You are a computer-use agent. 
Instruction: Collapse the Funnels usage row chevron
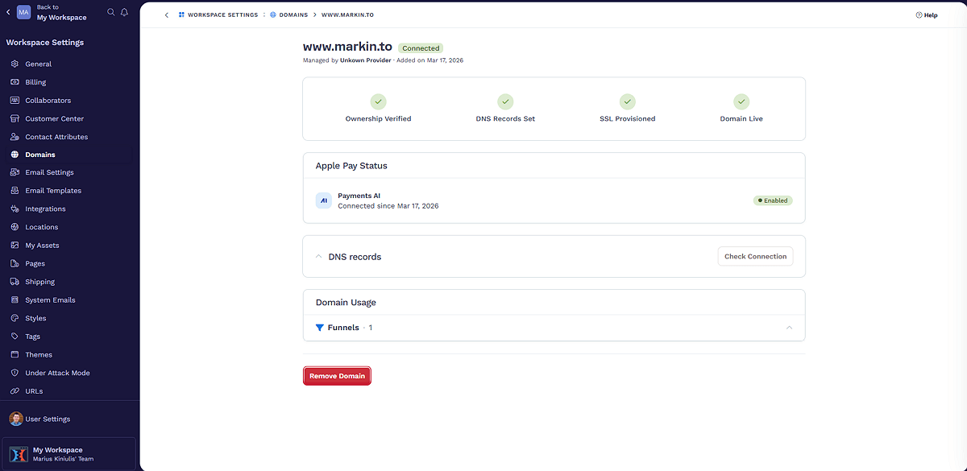click(789, 328)
